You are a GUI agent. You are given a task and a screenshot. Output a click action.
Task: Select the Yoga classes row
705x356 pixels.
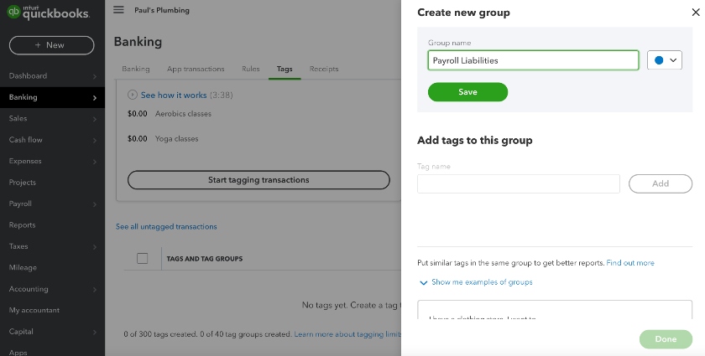[x=177, y=139]
